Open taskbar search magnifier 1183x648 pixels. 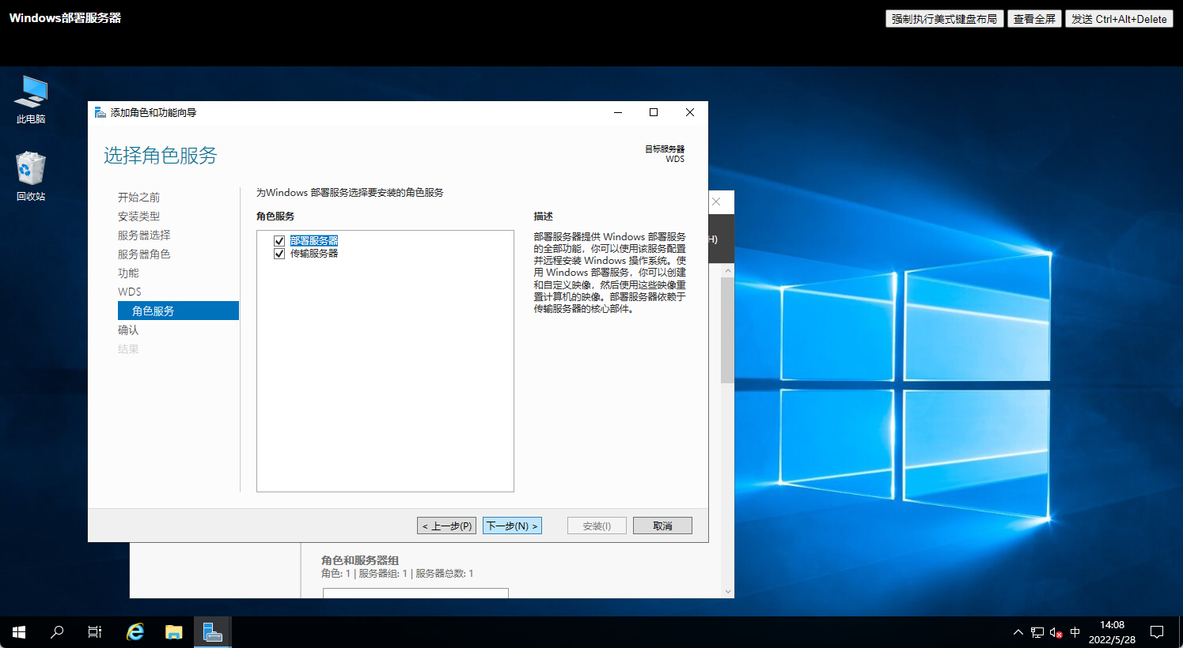click(57, 632)
